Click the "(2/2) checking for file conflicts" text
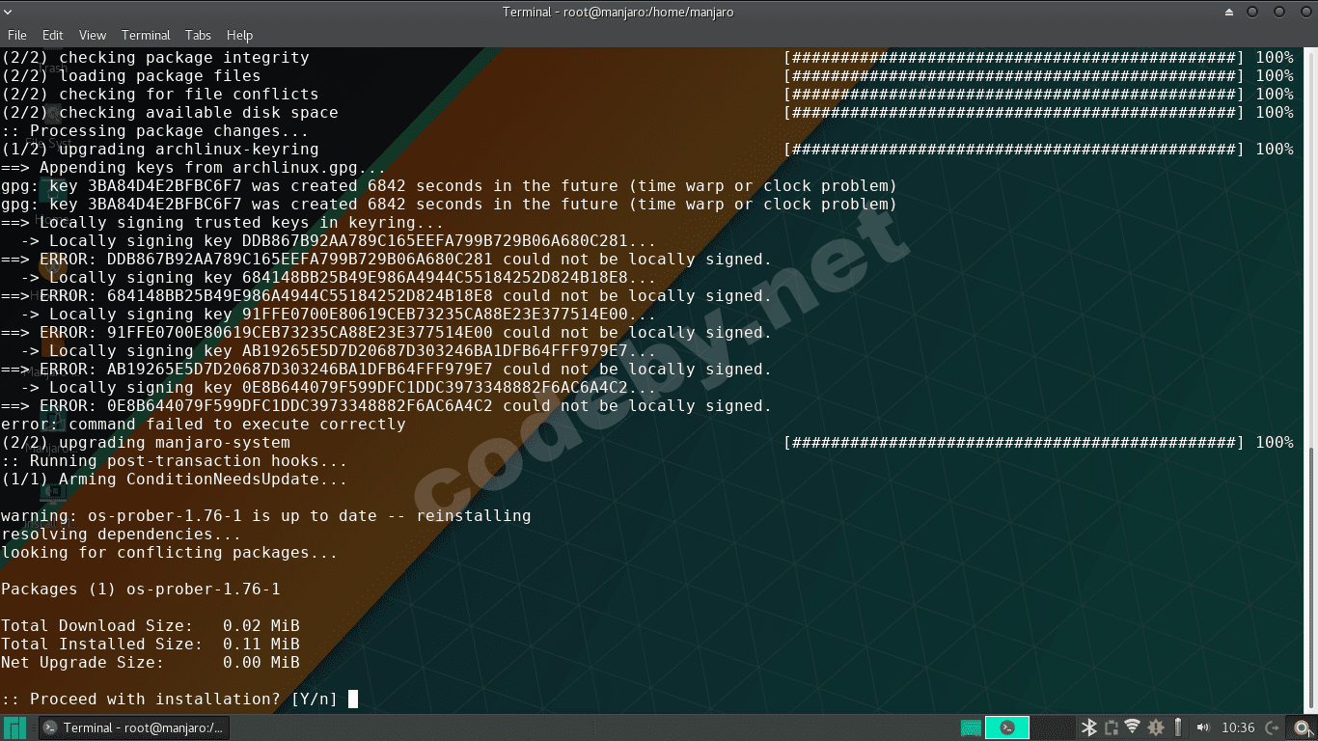 click(160, 94)
